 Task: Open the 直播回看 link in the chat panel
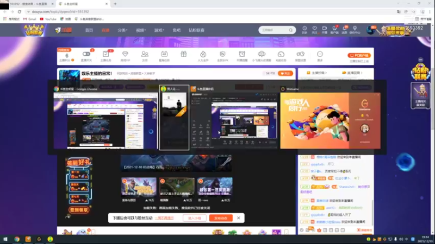point(352,73)
